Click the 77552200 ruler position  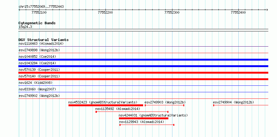[x=106, y=12]
